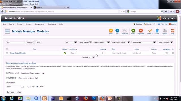The height and width of the screenshot is (101, 181).
Task: Toggle published status of Smart Search Module
Action: click(64, 53)
